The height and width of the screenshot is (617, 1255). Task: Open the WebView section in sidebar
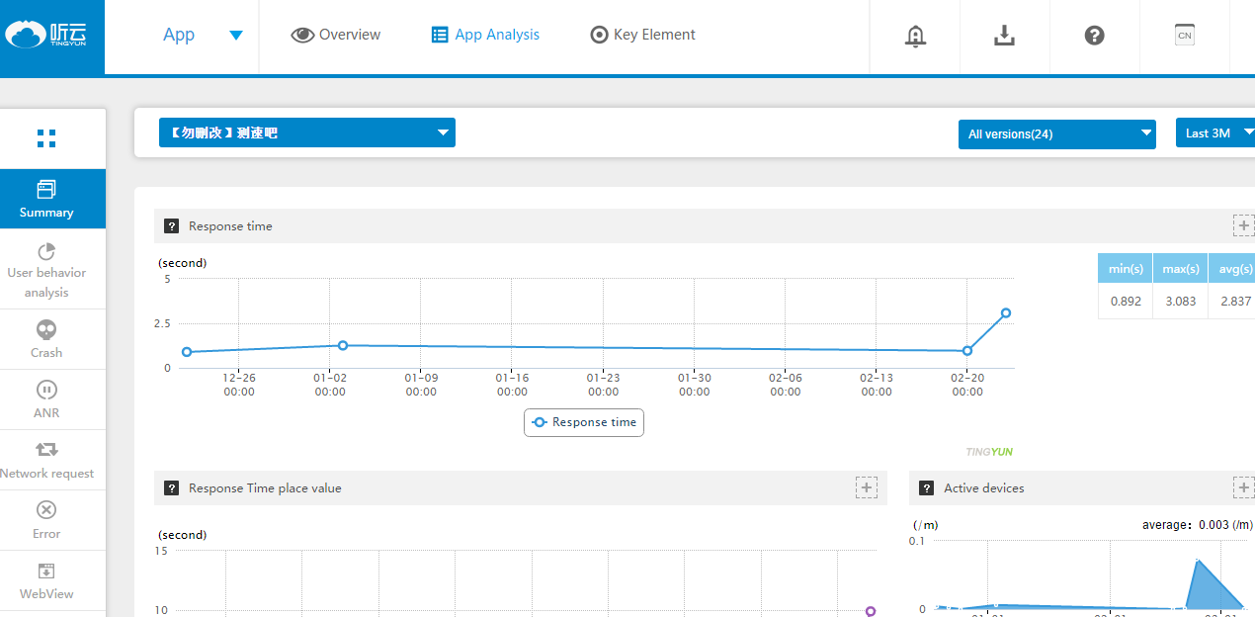(x=46, y=580)
